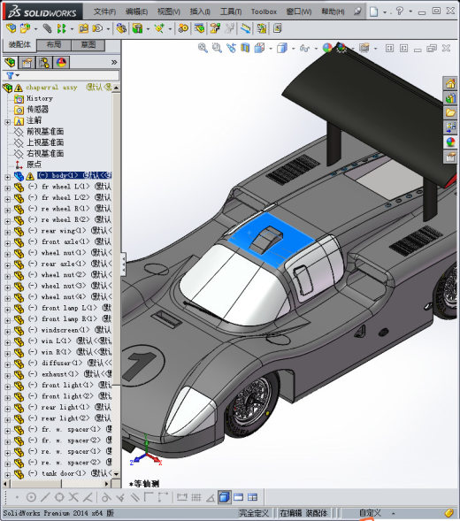Open the Toolbox menu
The height and width of the screenshot is (521, 460).
264,11
